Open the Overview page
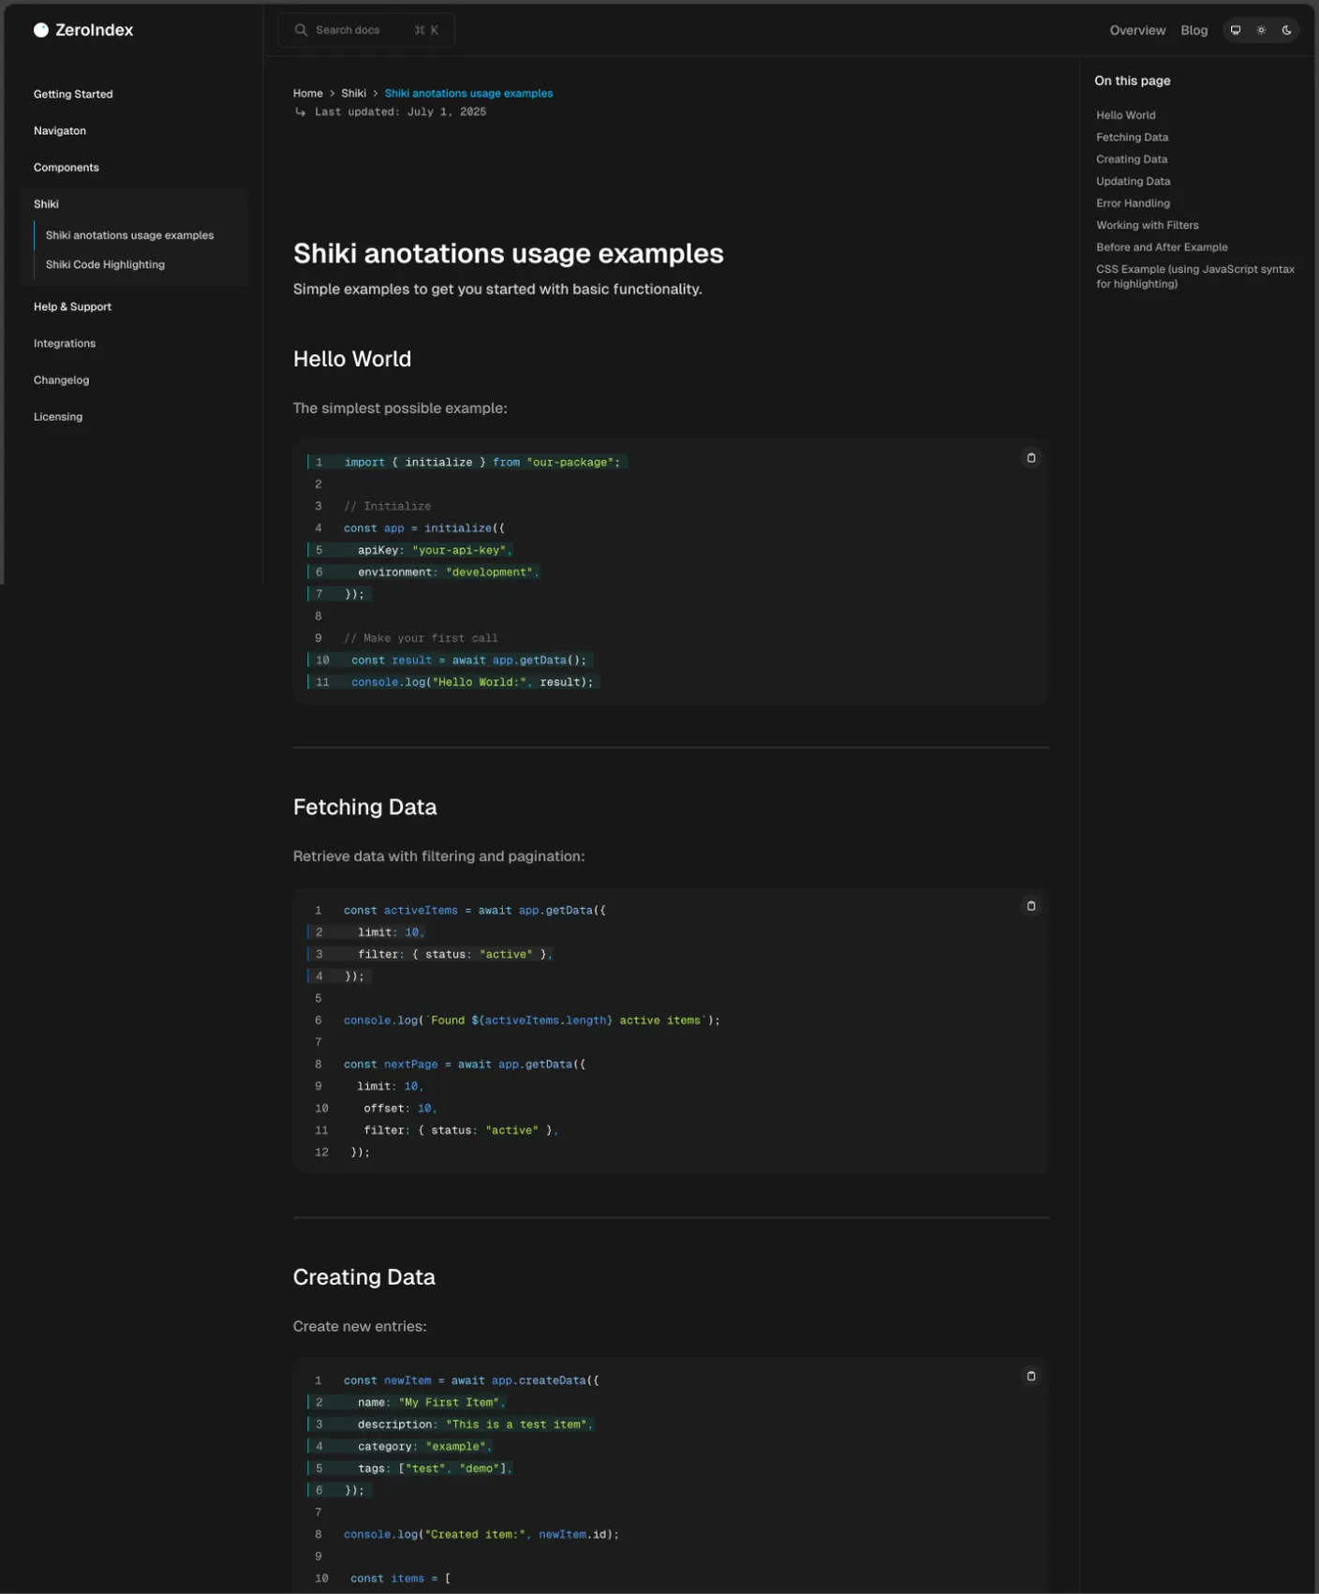This screenshot has height=1594, width=1319. point(1137,30)
